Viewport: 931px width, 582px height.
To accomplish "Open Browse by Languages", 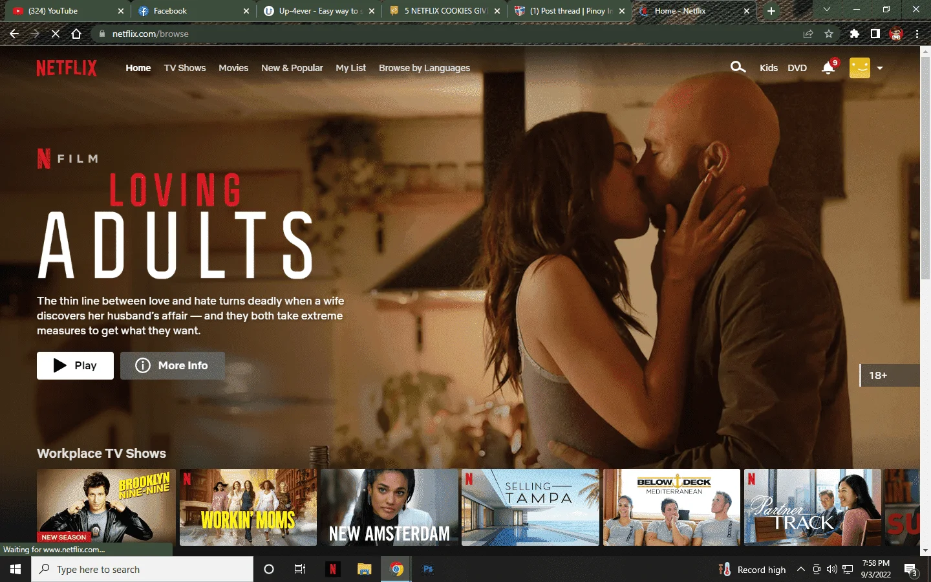I will tap(425, 68).
